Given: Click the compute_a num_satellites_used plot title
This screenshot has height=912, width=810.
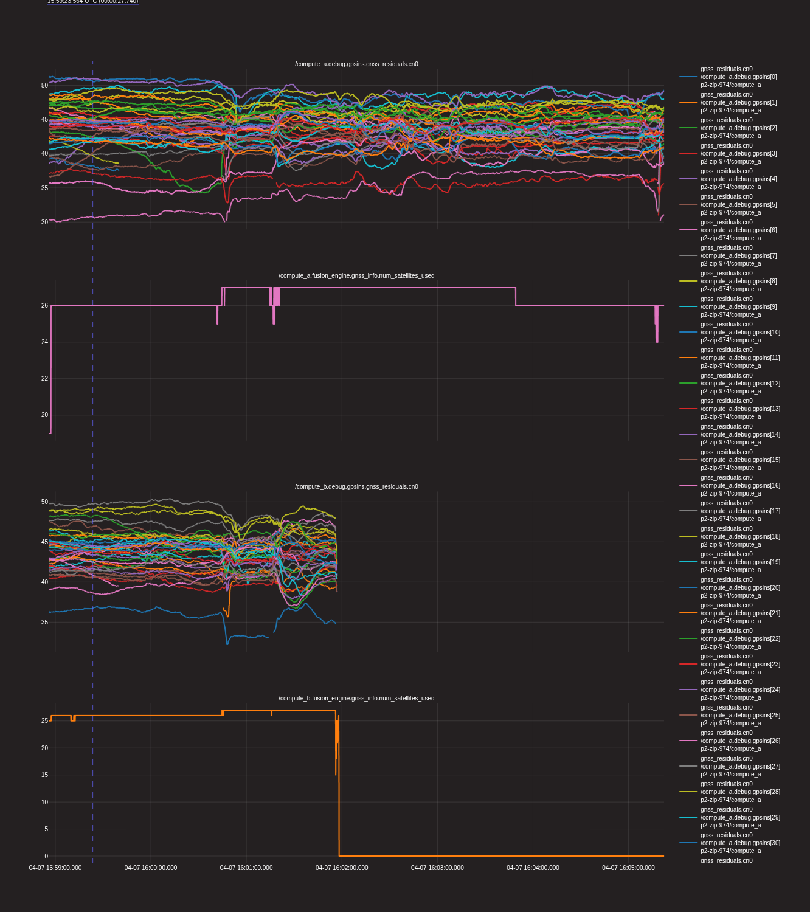Looking at the screenshot, I should (356, 276).
